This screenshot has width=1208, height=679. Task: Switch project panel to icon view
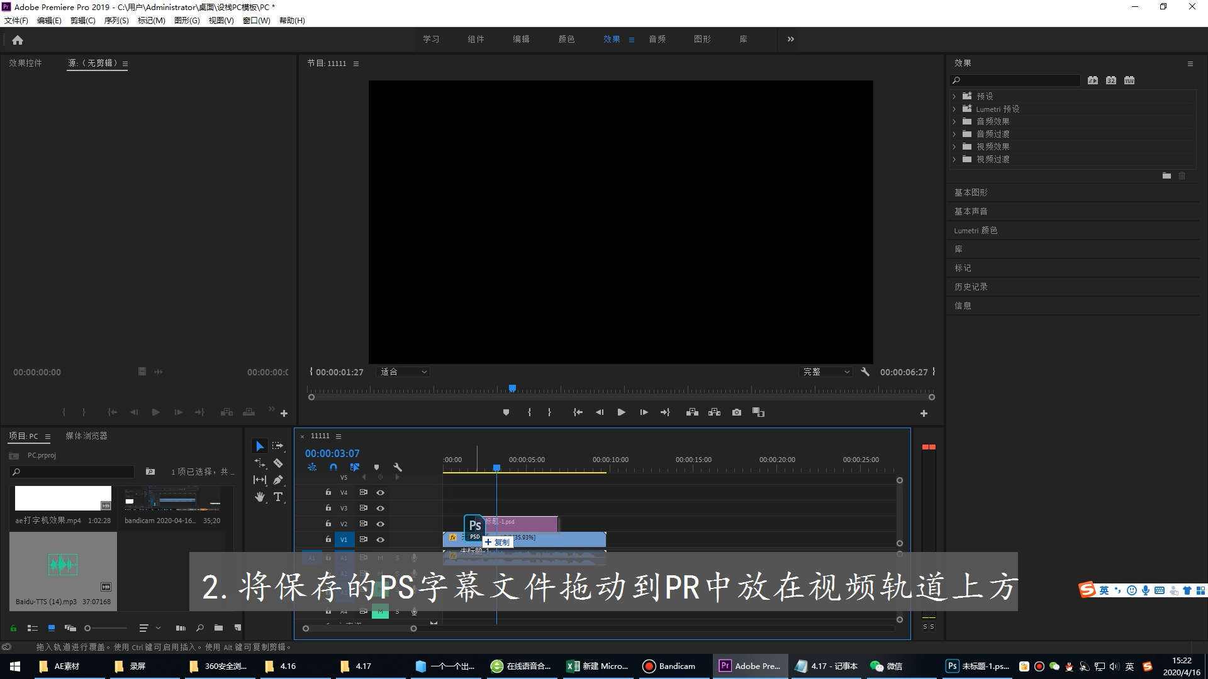tap(52, 627)
